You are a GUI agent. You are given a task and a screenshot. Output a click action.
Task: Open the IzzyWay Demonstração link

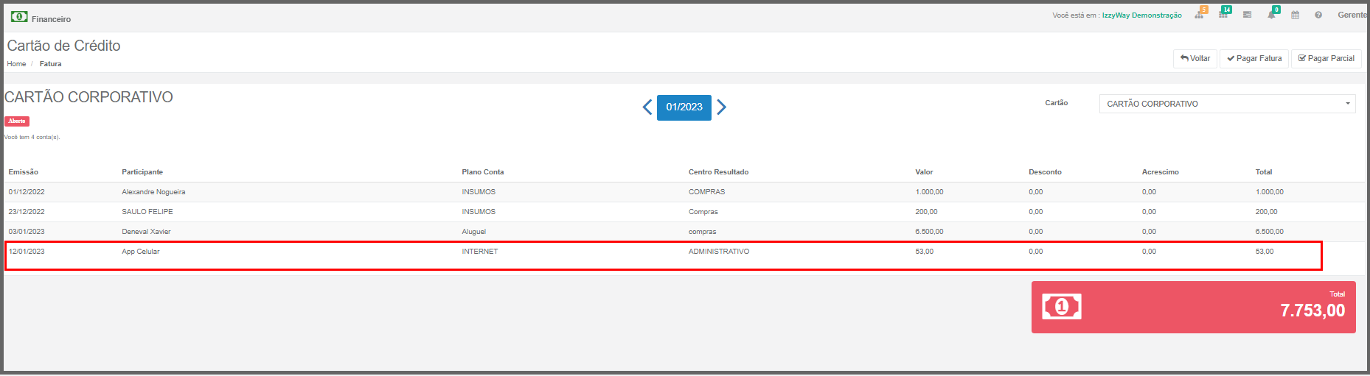tap(1141, 15)
